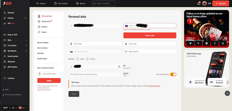Select the Female gender radio button
The width and height of the screenshot is (232, 111).
point(87,59)
